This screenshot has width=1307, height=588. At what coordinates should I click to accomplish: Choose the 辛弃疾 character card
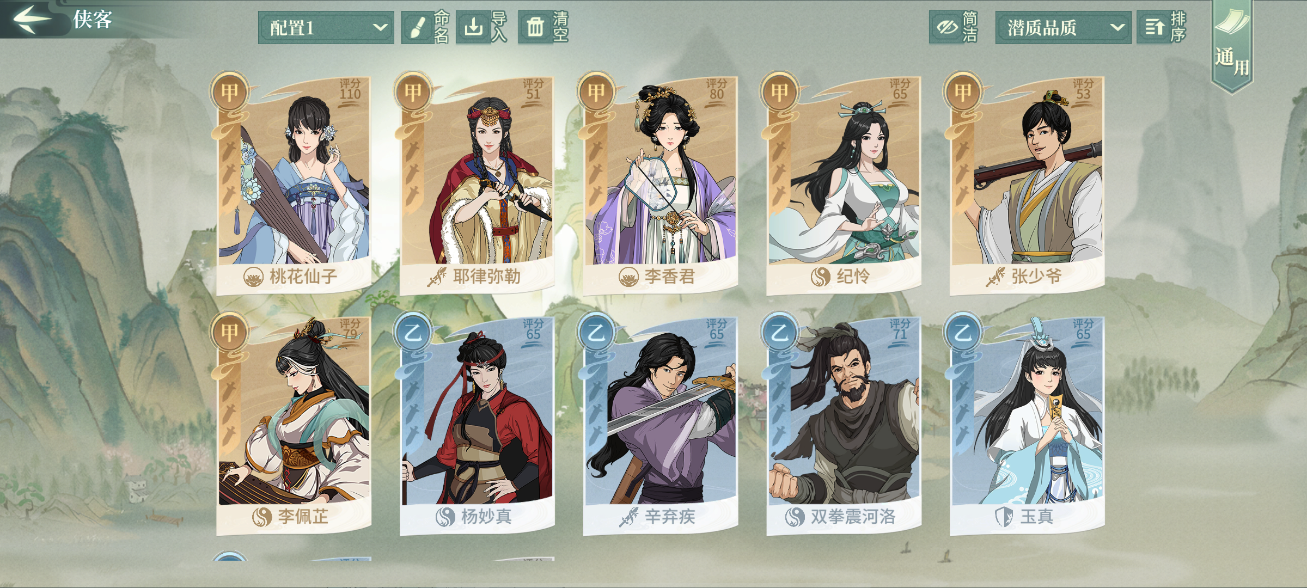pos(661,425)
